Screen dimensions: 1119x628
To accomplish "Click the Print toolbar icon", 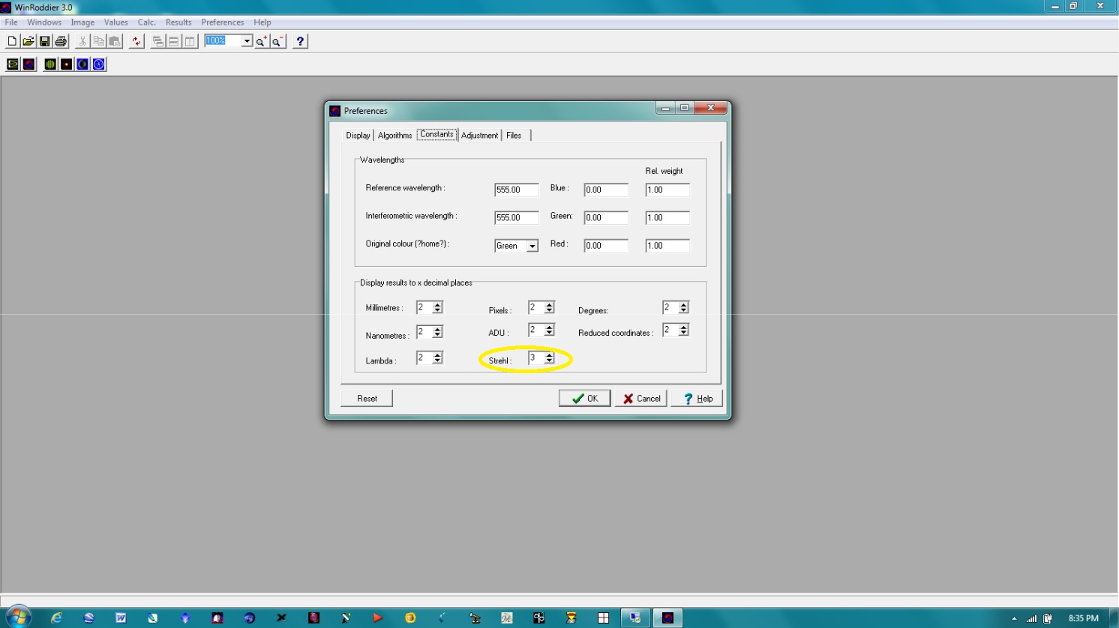I will pyautogui.click(x=61, y=41).
